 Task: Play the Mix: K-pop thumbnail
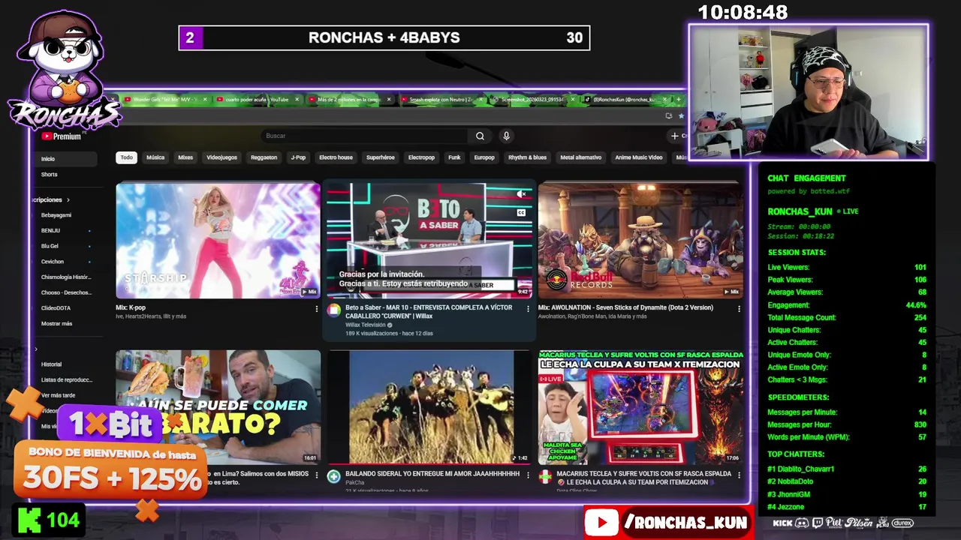[218, 241]
